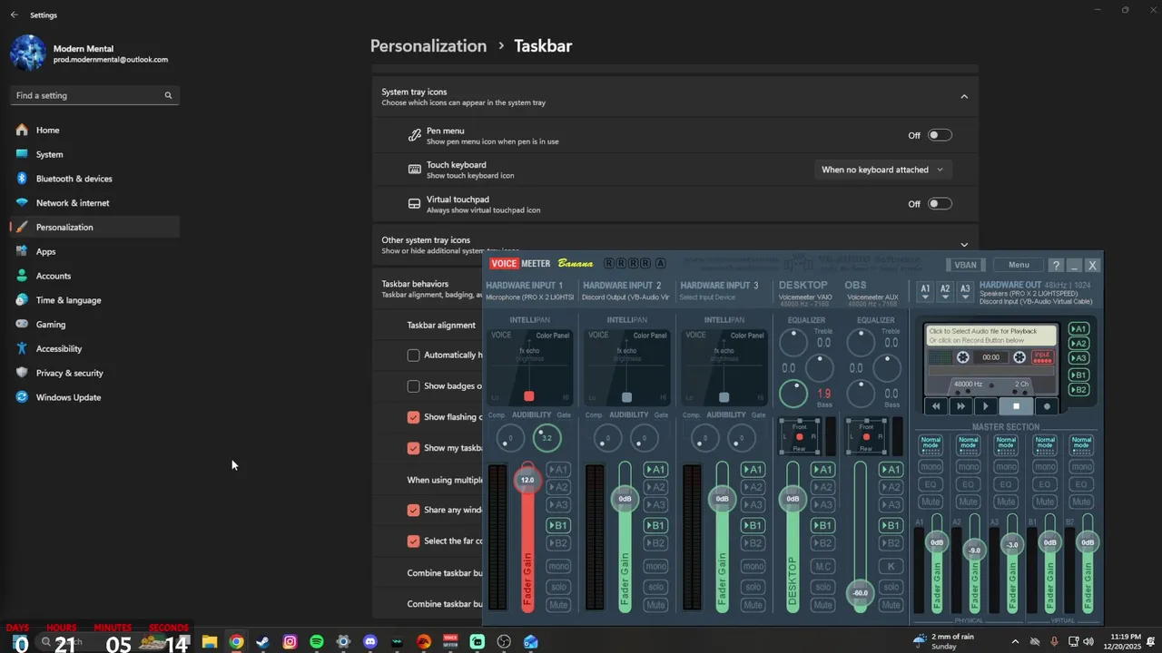Viewport: 1162px width, 653px height.
Task: Click the cassette input indicator icon
Action: (1042, 357)
